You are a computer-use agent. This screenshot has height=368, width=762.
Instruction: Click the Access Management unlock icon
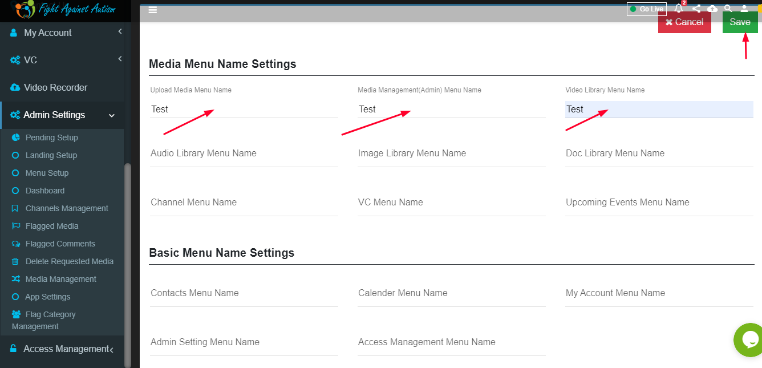coord(14,349)
